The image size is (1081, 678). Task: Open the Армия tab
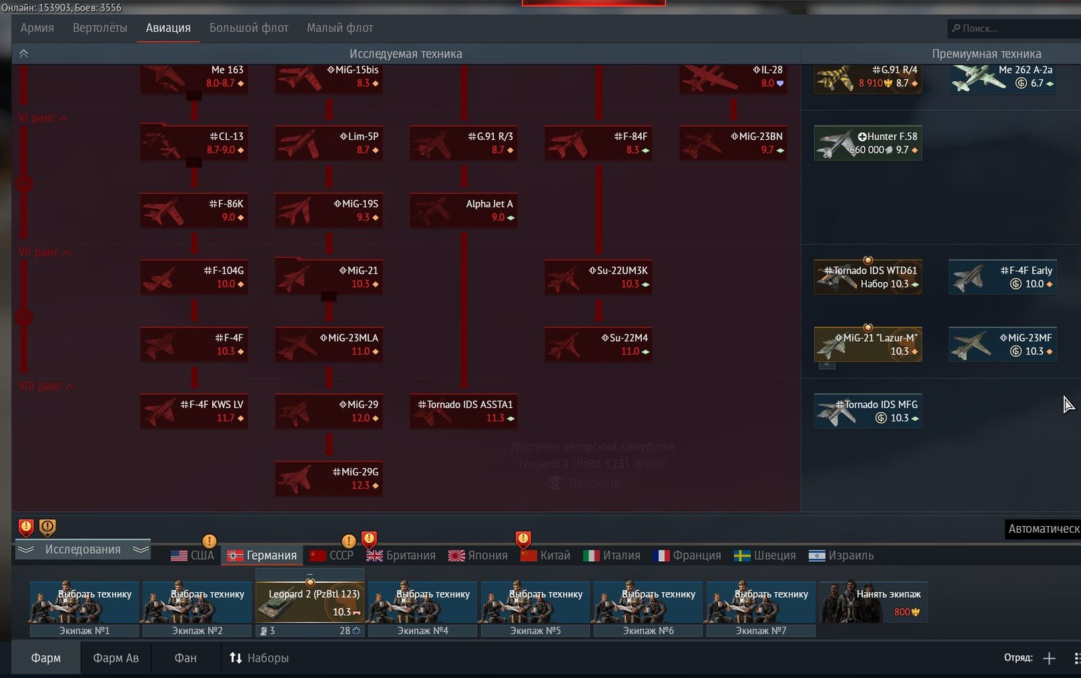click(x=37, y=28)
